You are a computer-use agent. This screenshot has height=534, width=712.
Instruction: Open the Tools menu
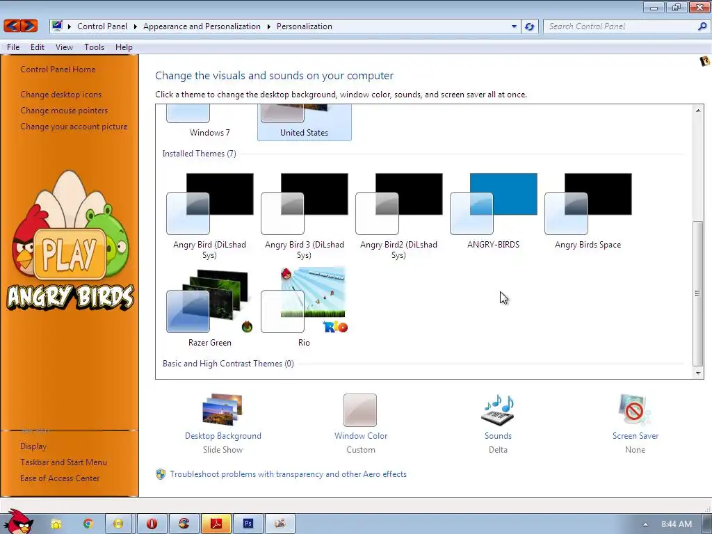click(x=94, y=47)
